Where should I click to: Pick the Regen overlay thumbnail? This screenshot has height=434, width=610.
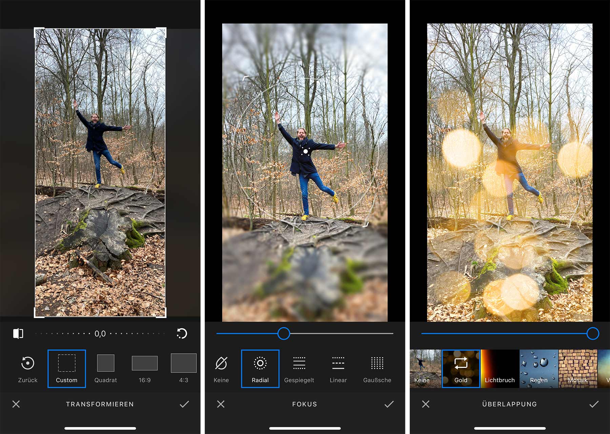[x=539, y=369]
